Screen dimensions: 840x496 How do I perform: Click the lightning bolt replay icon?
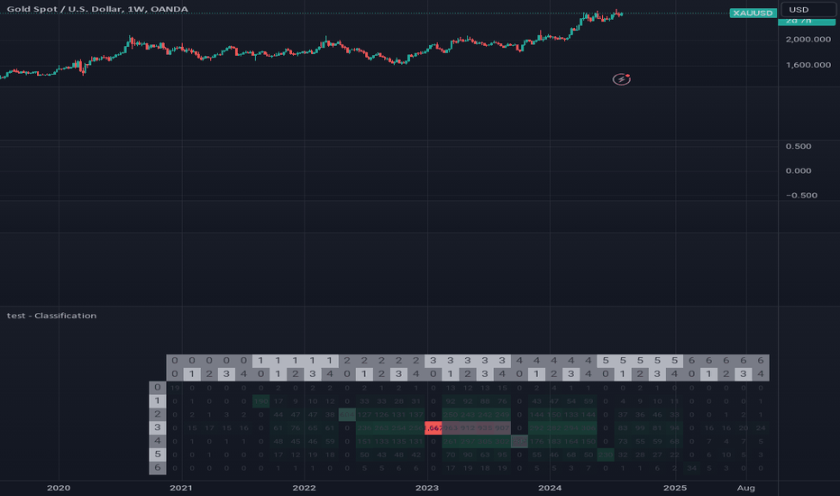click(x=621, y=79)
